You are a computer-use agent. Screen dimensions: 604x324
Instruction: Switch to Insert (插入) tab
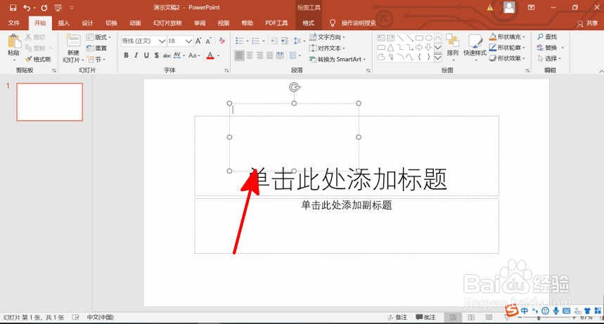[x=64, y=23]
